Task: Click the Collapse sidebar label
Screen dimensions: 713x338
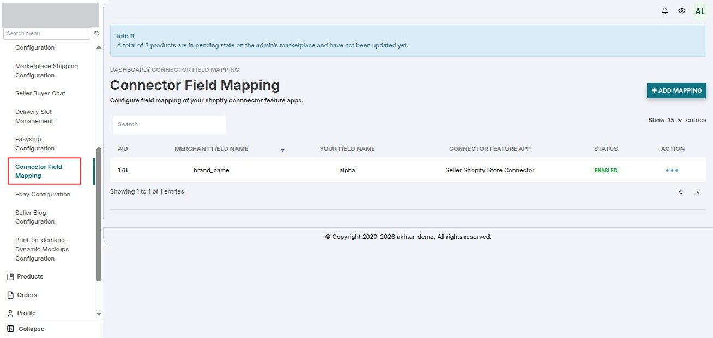Action: [x=32, y=329]
